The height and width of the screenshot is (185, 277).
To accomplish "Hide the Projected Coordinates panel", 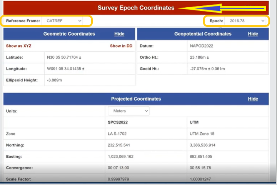I will coord(253,99).
